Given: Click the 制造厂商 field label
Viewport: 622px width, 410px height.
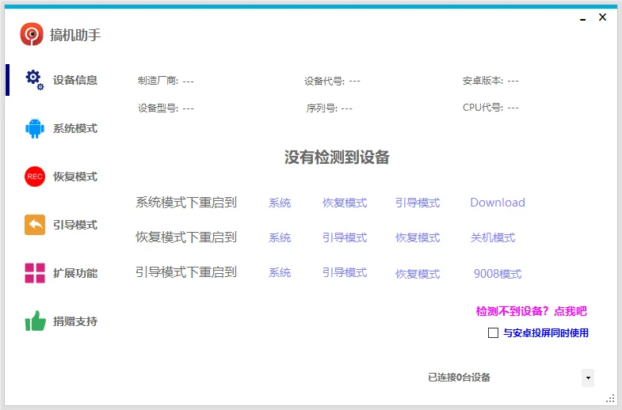Looking at the screenshot, I should [x=158, y=81].
